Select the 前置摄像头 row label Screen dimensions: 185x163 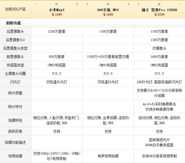pyautogui.click(x=15, y=57)
